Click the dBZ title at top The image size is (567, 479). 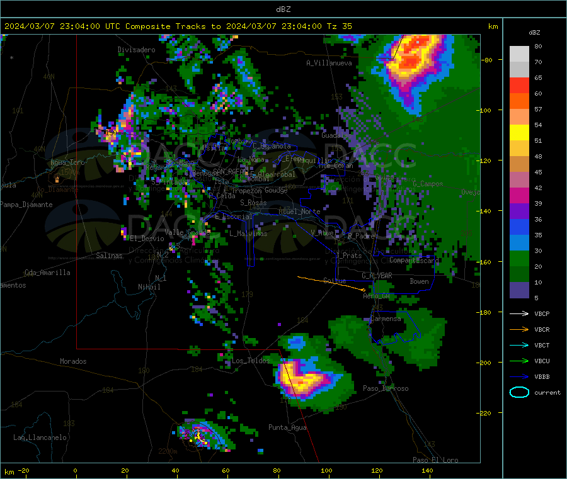pyautogui.click(x=283, y=9)
